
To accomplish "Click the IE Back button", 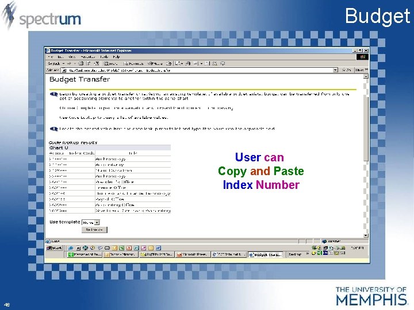I will point(54,64).
